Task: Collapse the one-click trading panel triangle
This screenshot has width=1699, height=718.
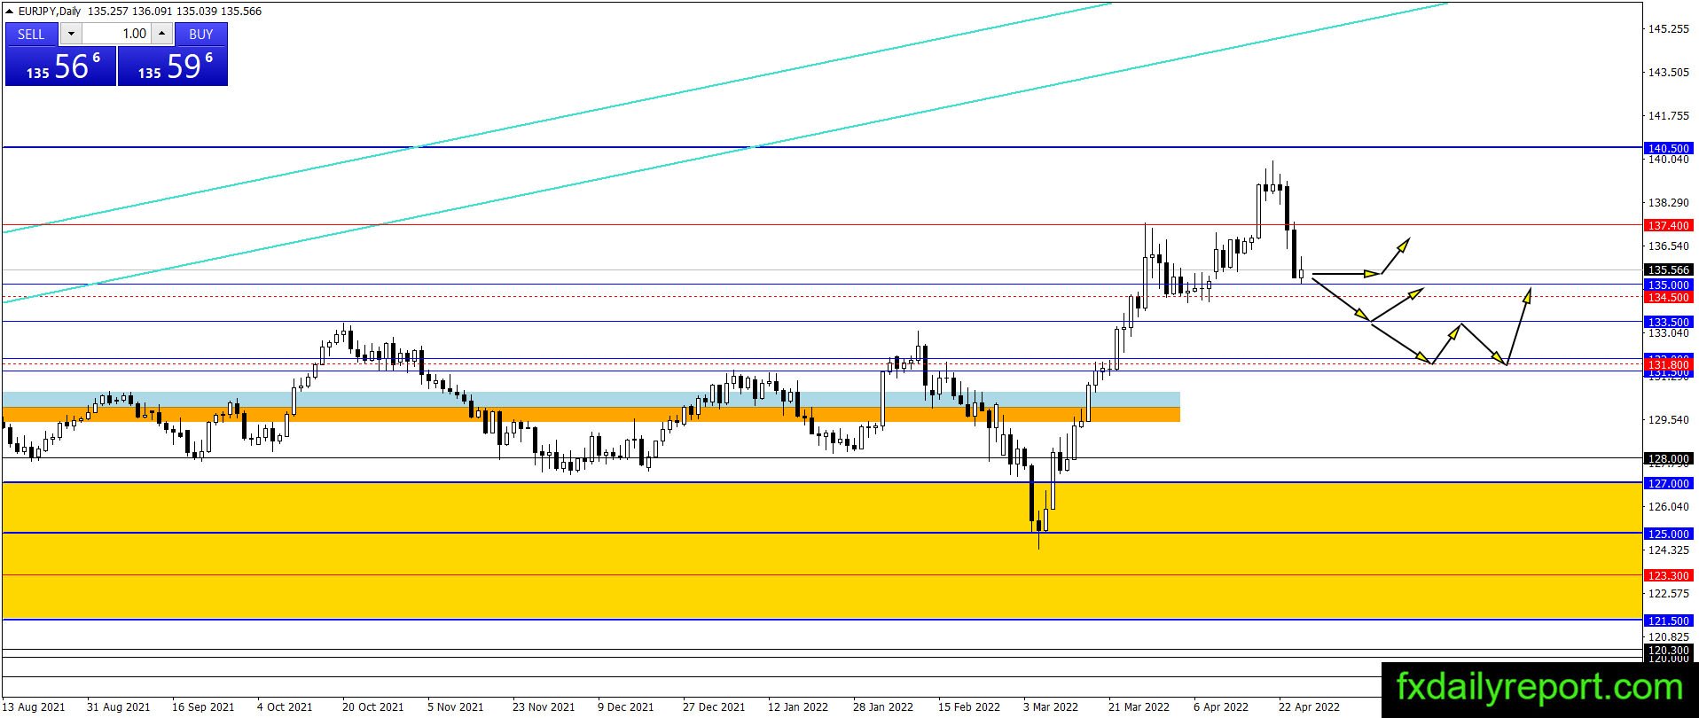Action: 10,12
